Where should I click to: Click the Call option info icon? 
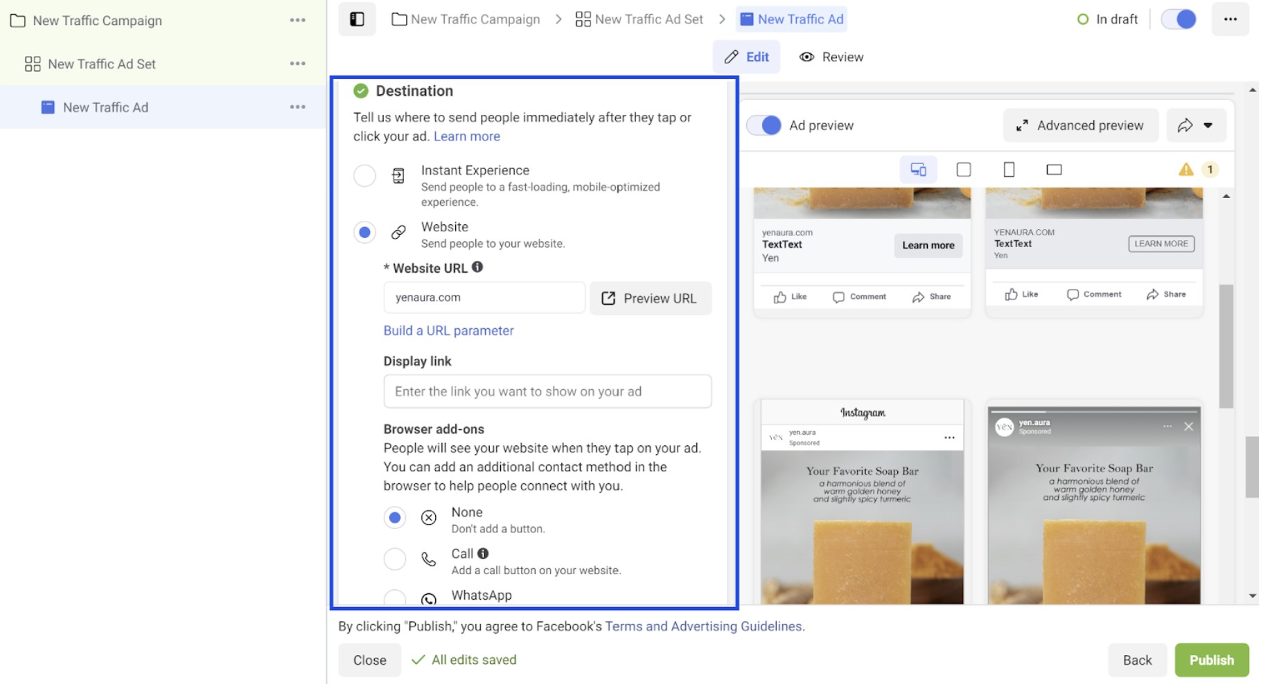pyautogui.click(x=483, y=553)
